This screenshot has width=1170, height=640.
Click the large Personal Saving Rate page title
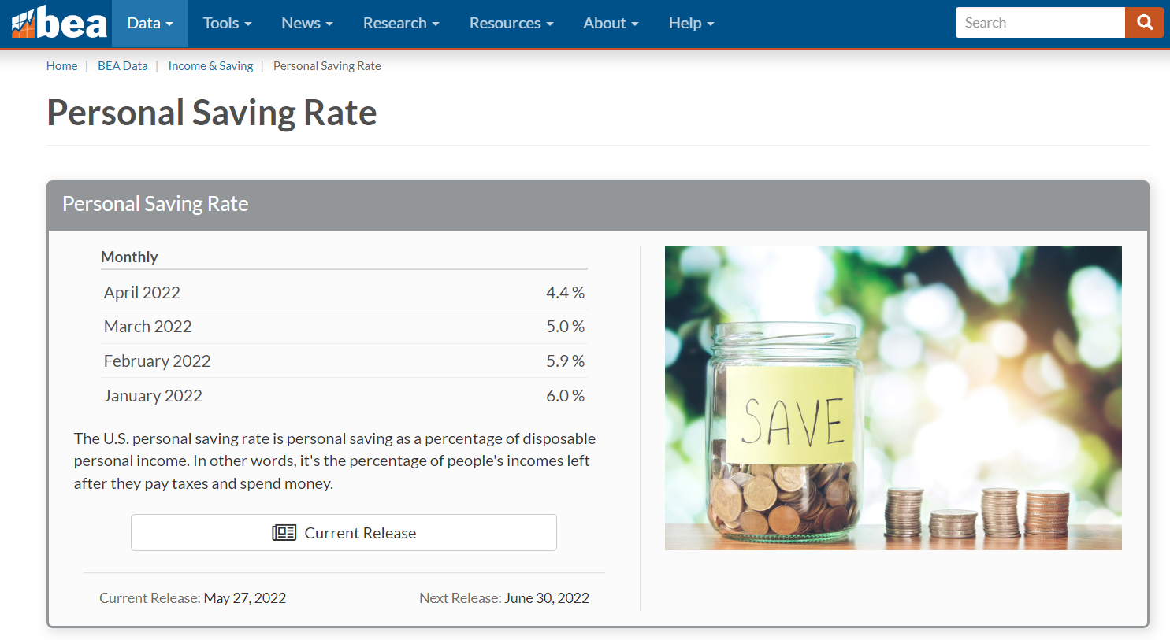tap(212, 113)
